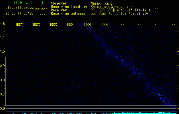Click the 1.0 kHz axis label
Viewport: 179px width, 114px height.
2,52
